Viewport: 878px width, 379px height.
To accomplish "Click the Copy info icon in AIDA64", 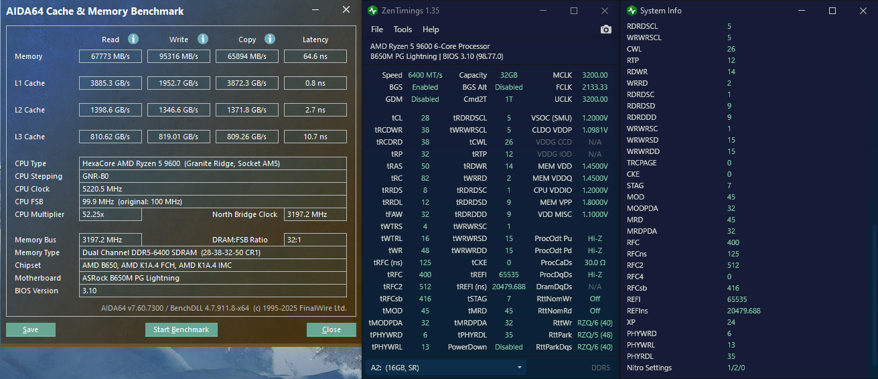I will coord(270,39).
